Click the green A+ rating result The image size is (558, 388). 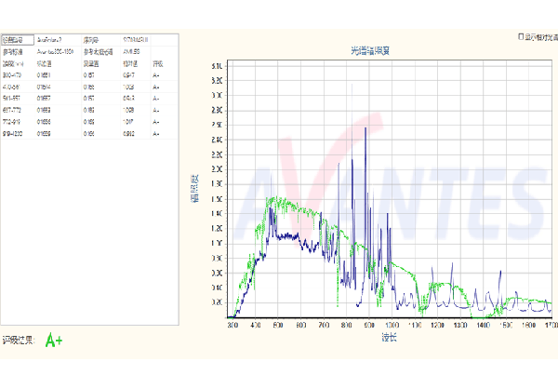56,341
